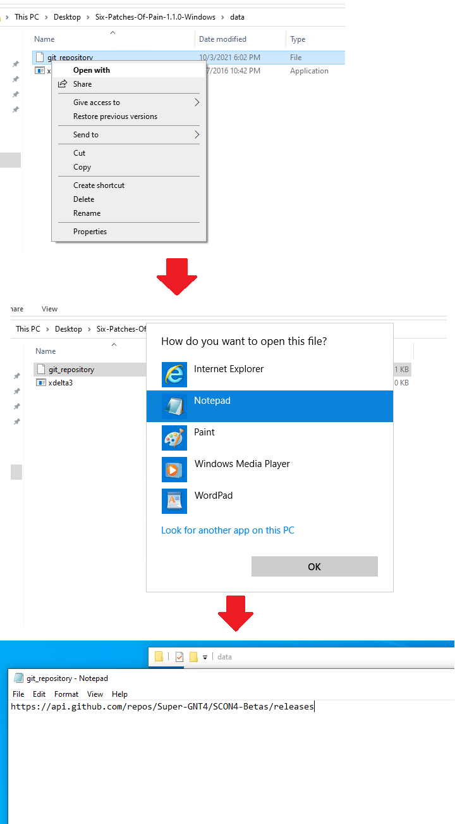Screen dimensions: 455x824
Task: Click the "How do you want to open this file?" heading
Action: click(x=244, y=342)
